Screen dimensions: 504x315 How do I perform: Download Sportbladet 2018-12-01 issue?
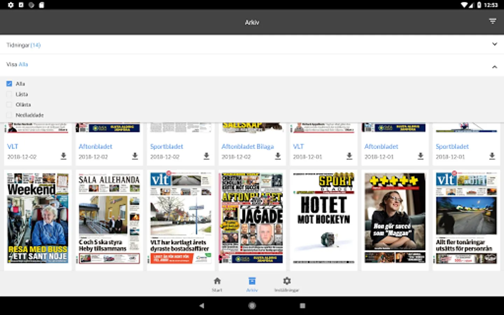pyautogui.click(x=492, y=156)
